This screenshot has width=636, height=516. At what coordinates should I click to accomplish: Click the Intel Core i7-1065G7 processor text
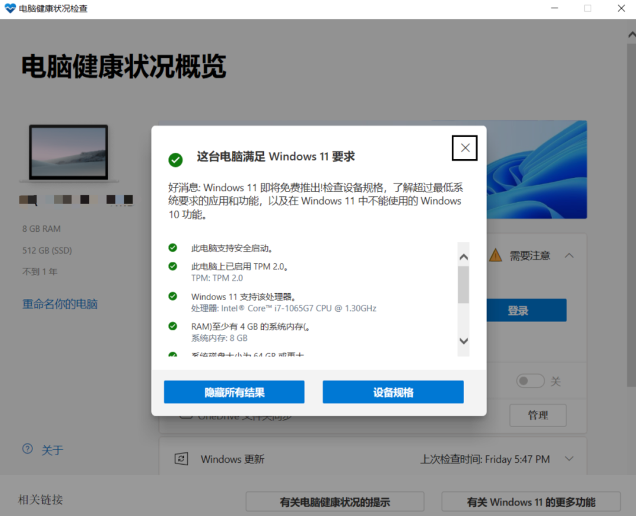(283, 308)
